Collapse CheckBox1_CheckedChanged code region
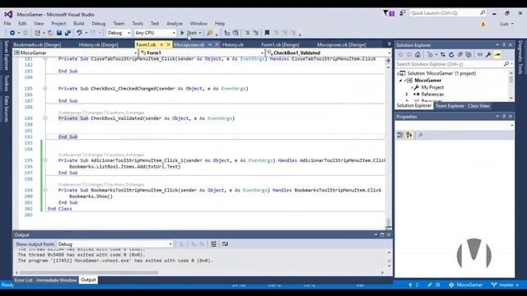 pyautogui.click(x=44, y=89)
